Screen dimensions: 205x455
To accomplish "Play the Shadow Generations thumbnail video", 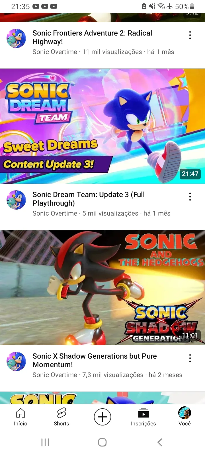I will [102, 288].
